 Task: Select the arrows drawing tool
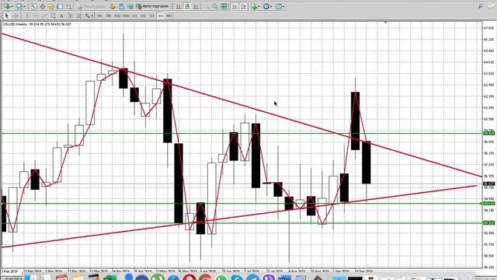pyautogui.click(x=87, y=16)
